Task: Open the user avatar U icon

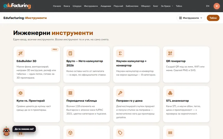Action: (217, 6)
